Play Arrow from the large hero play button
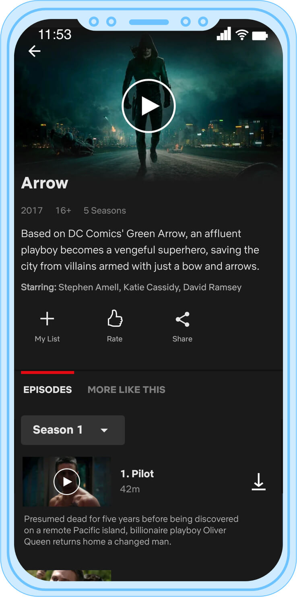Viewport: 297px width, 597px height. point(148,106)
